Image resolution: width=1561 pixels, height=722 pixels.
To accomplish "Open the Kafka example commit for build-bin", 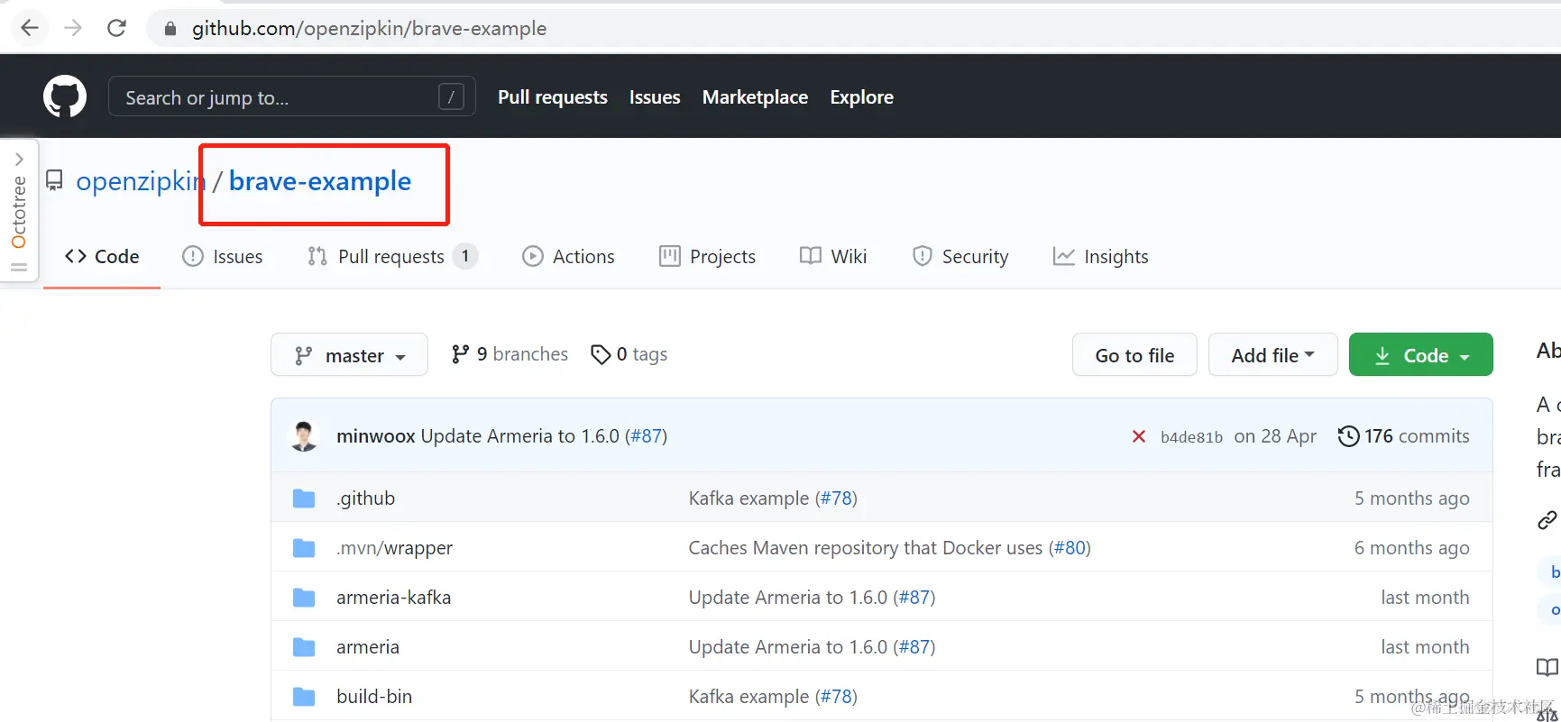I will (x=748, y=697).
